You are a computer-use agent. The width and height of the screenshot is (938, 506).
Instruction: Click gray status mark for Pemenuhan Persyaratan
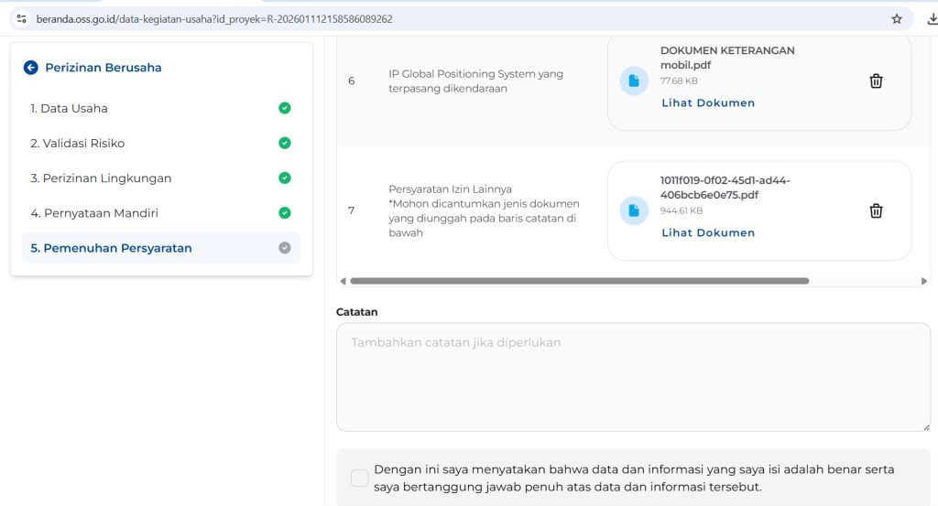tap(285, 248)
